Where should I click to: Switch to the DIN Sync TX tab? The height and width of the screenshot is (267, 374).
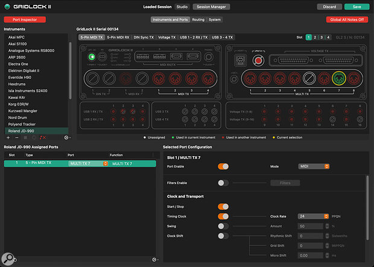(x=144, y=37)
